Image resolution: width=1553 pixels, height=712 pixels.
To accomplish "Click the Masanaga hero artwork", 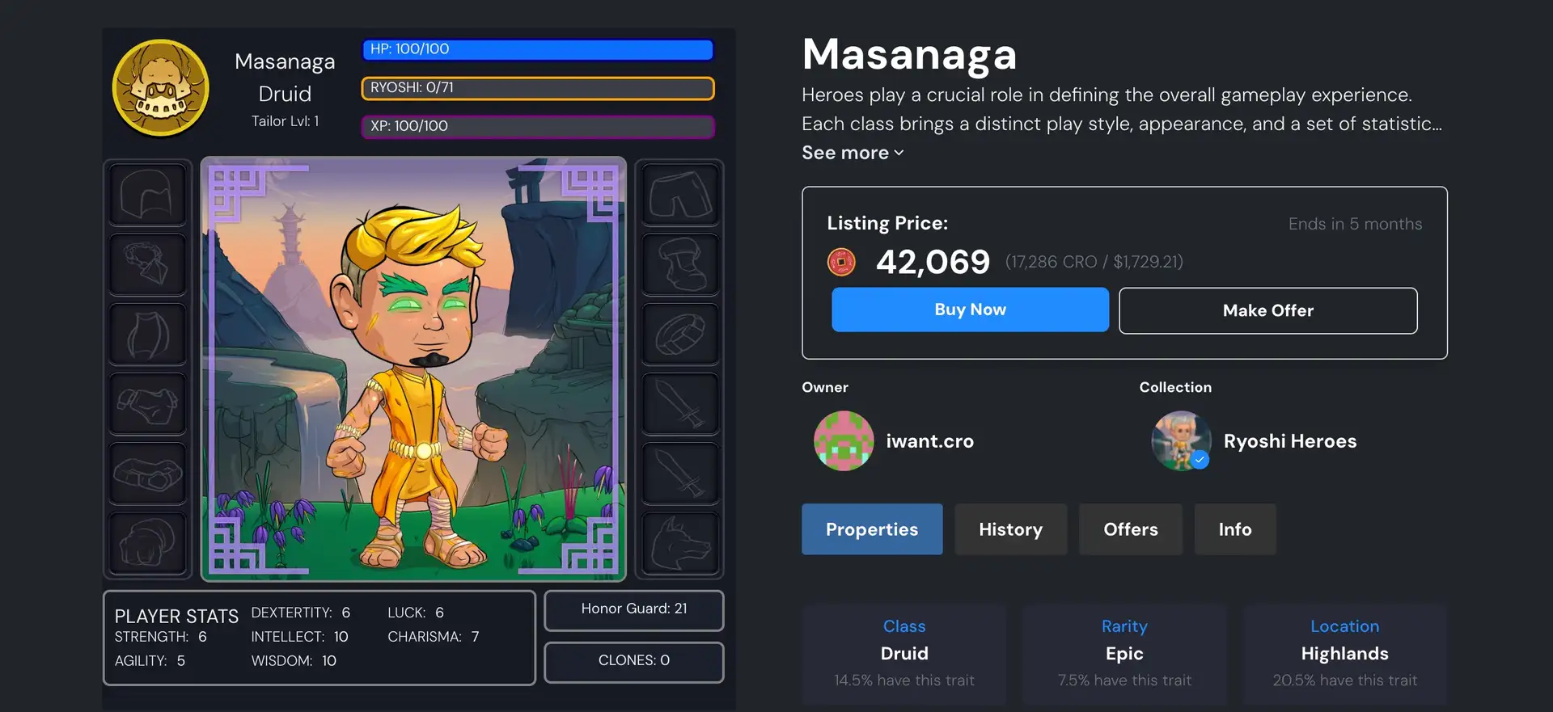I will (x=413, y=369).
